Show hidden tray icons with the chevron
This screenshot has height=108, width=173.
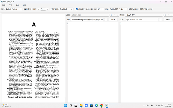coord(144,105)
